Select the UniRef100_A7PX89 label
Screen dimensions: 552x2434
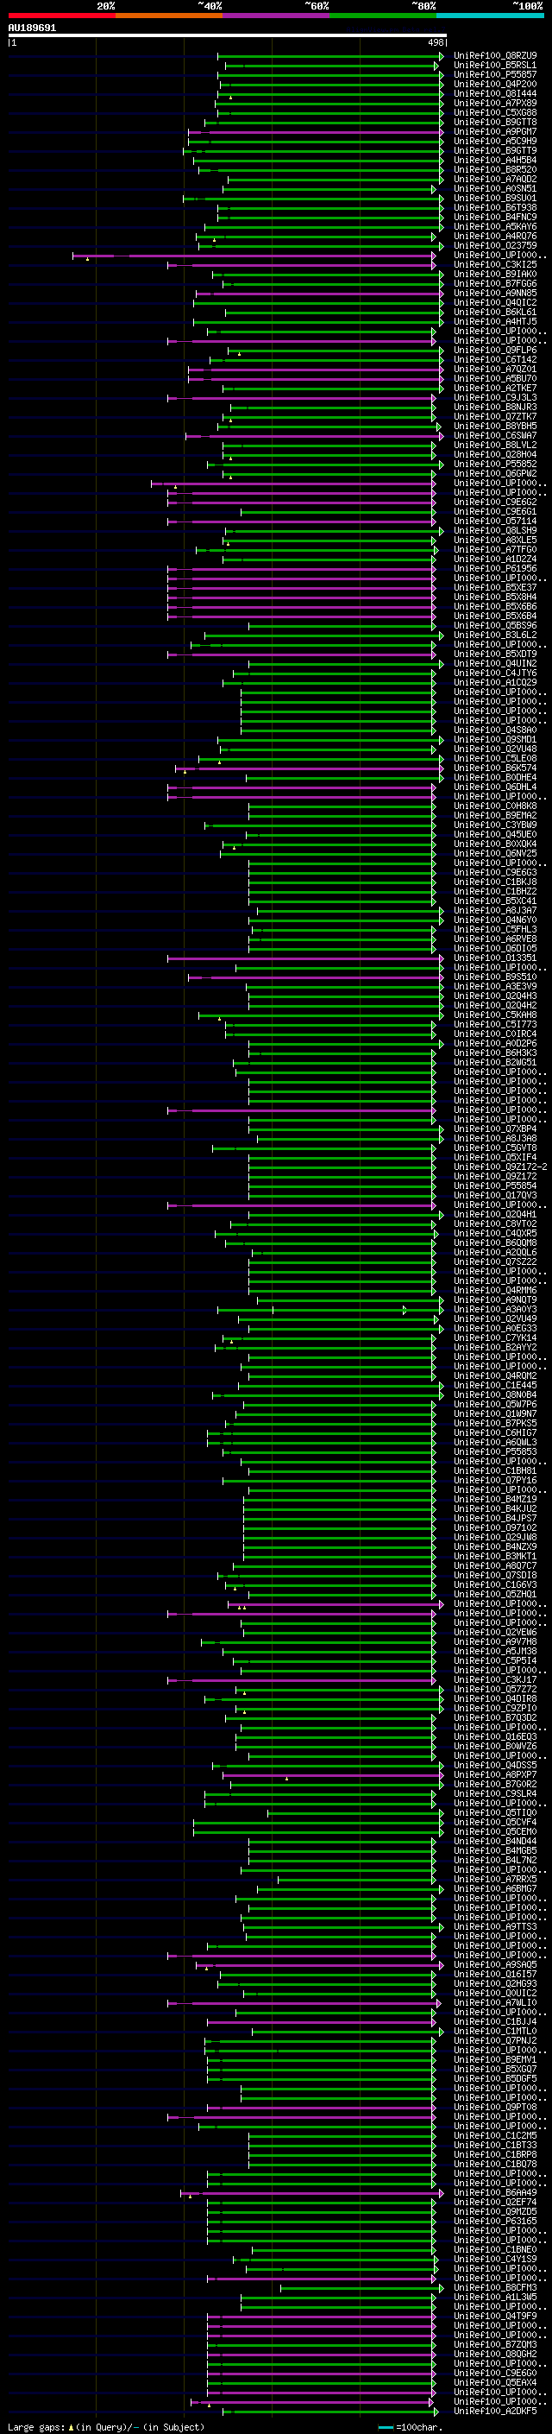click(494, 103)
